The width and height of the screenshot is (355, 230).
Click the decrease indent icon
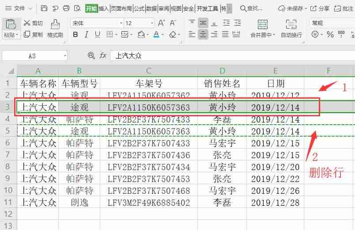(x=226, y=22)
